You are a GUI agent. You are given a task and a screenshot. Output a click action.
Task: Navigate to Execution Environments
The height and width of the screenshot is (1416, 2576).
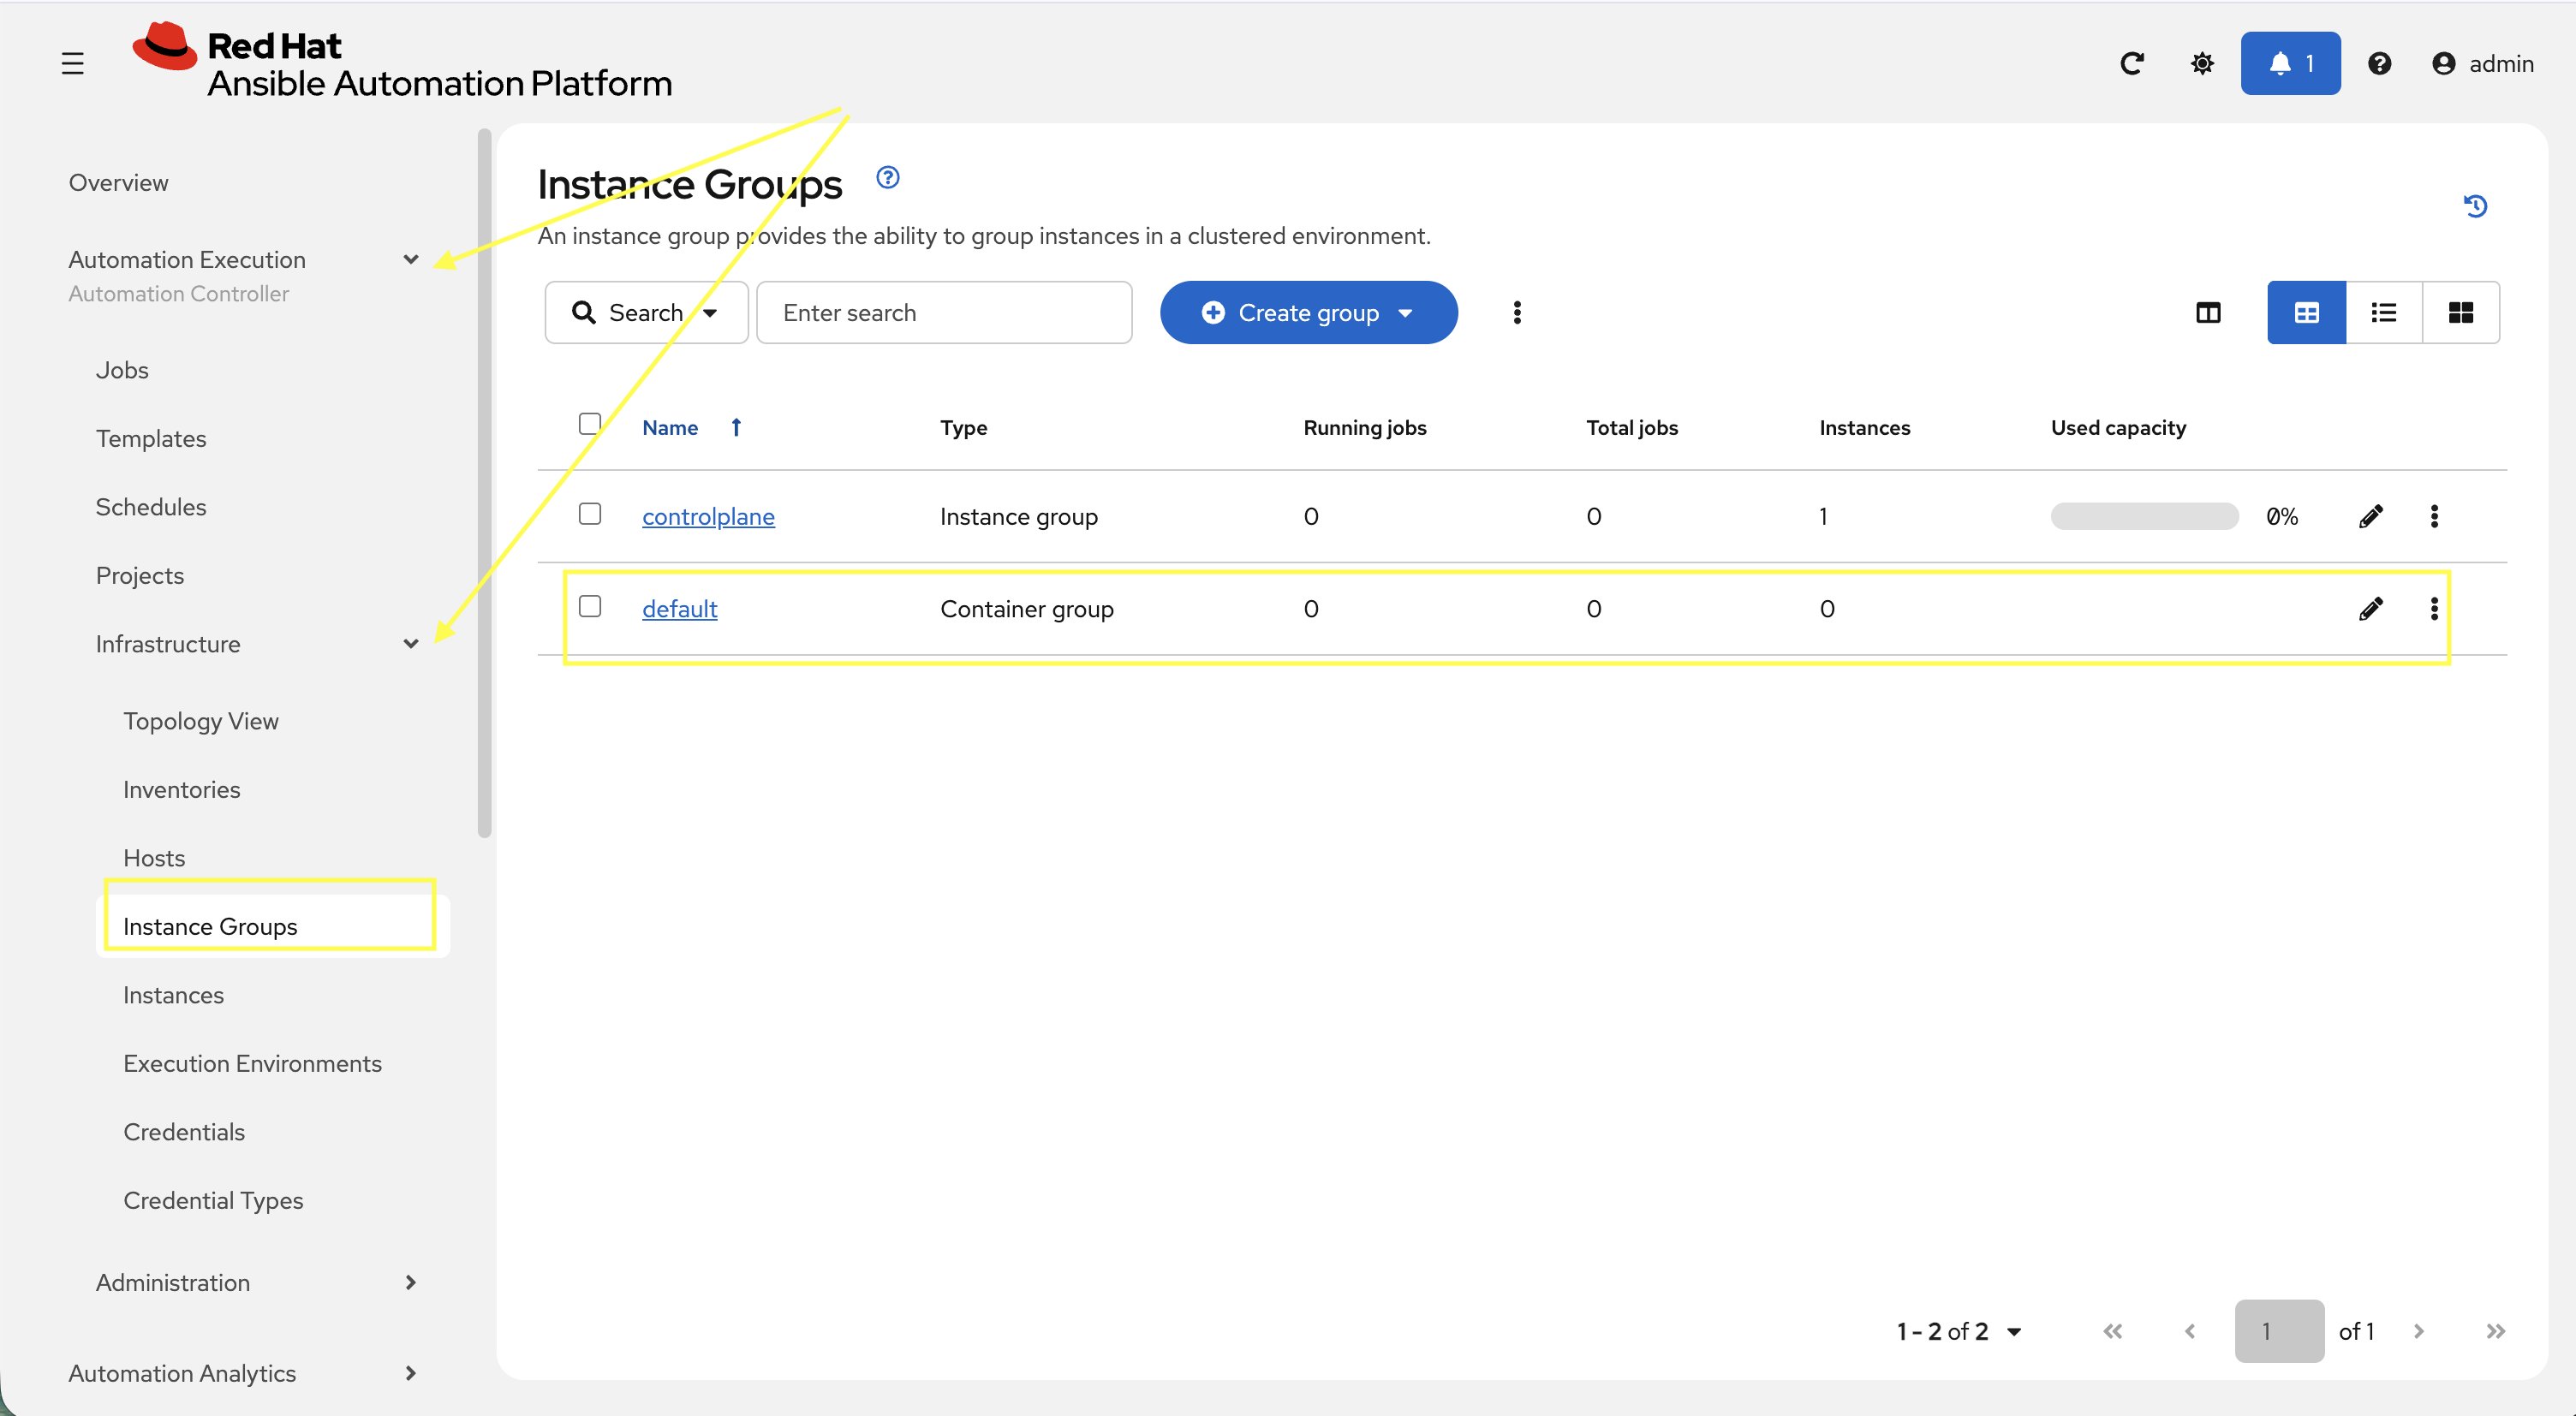pos(252,1063)
